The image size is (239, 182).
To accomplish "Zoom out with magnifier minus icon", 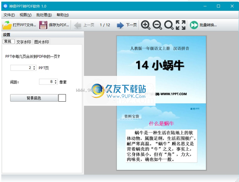I will (157, 25).
